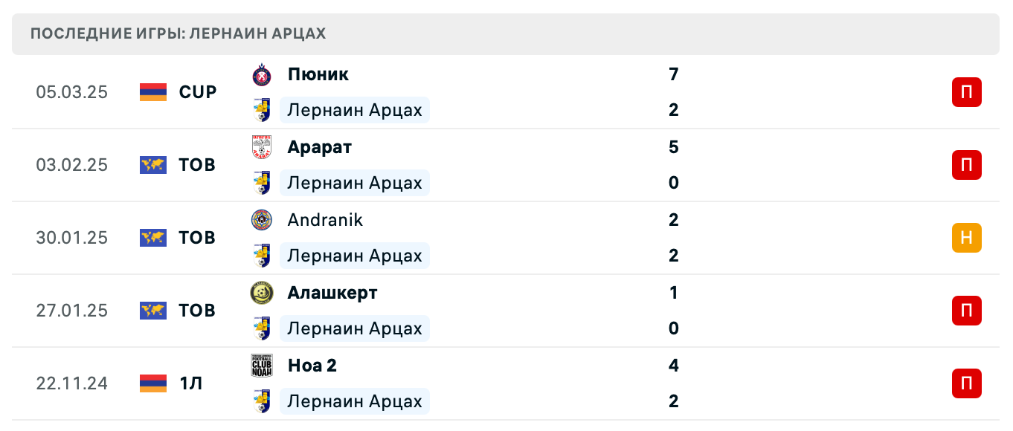Viewport: 1013px width, 431px height.
Task: Click the red П badge for the Пюник match
Action: (966, 92)
